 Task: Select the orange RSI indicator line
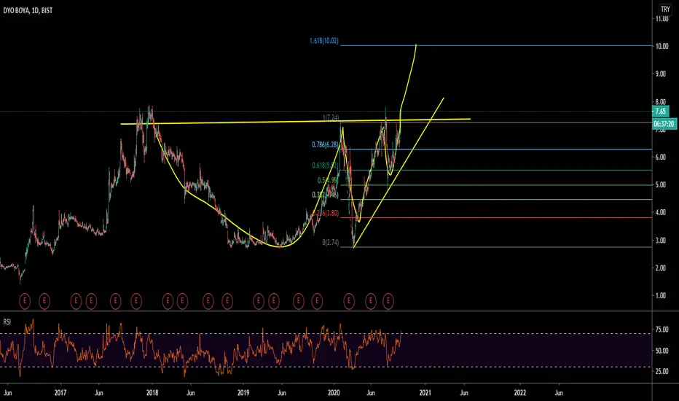[199, 347]
